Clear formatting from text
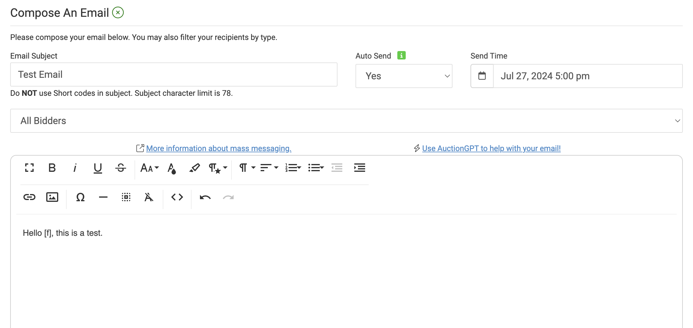693x328 pixels. [149, 197]
